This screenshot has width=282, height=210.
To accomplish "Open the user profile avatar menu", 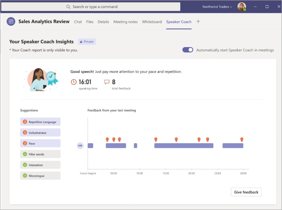I will [241, 7].
